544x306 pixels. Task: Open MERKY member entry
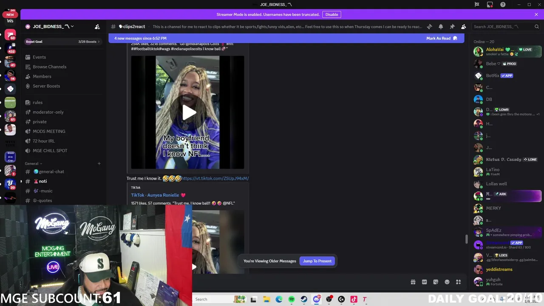point(507,208)
